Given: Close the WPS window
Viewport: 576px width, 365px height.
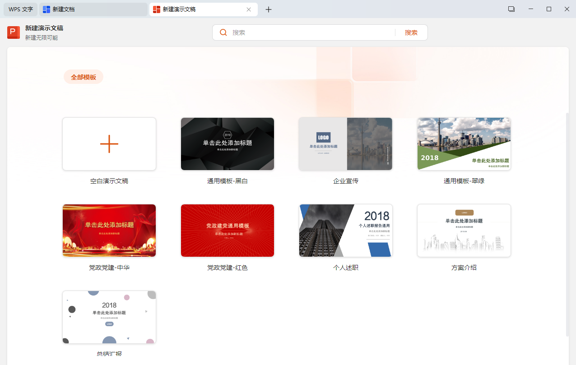Looking at the screenshot, I should click(567, 9).
